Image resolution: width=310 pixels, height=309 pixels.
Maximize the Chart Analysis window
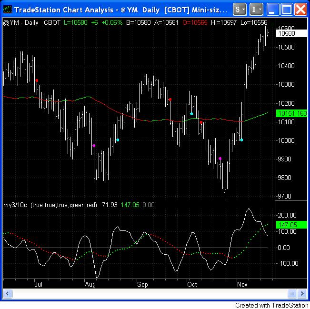[x=287, y=10]
